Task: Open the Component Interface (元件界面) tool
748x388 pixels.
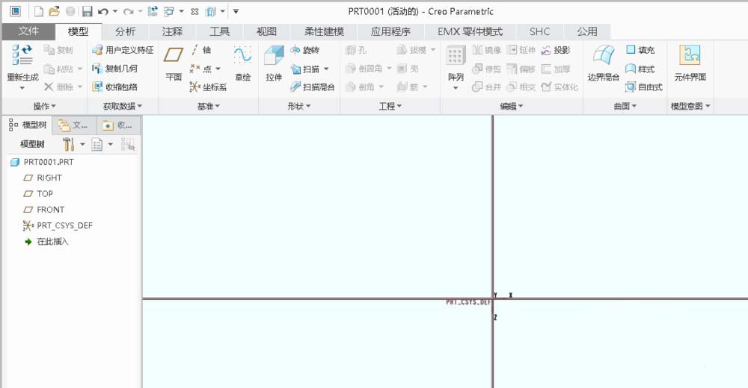Action: tap(690, 63)
